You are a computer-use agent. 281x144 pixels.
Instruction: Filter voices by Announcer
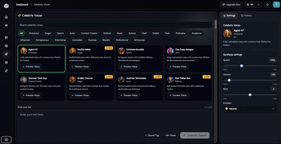[x=139, y=40]
